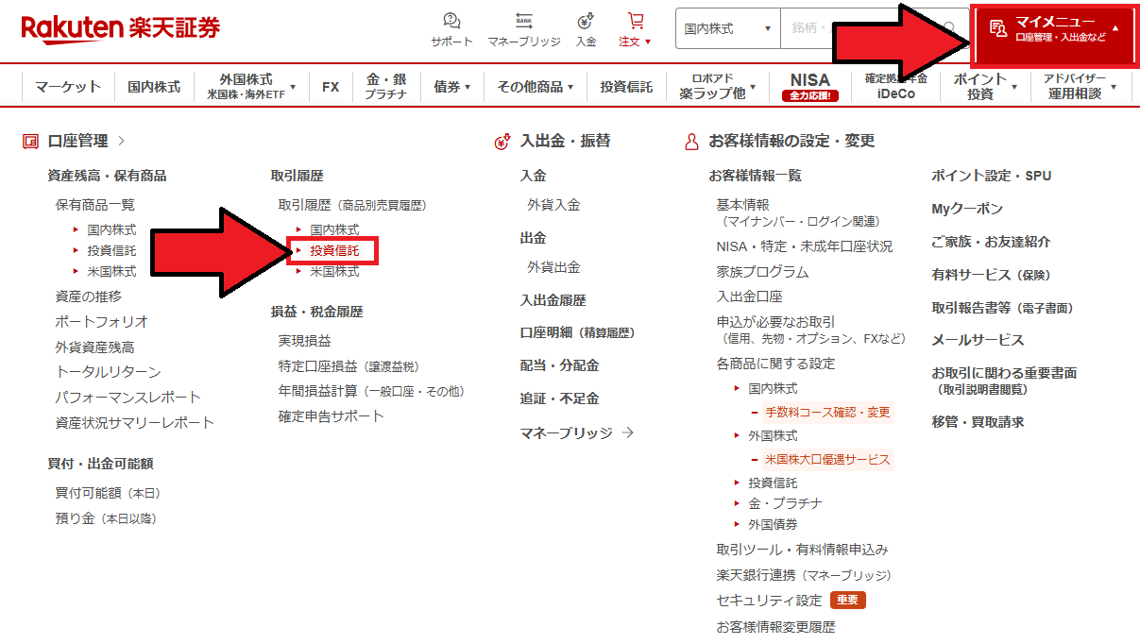
Task: Open セキュリティ設定 link
Action: click(769, 601)
